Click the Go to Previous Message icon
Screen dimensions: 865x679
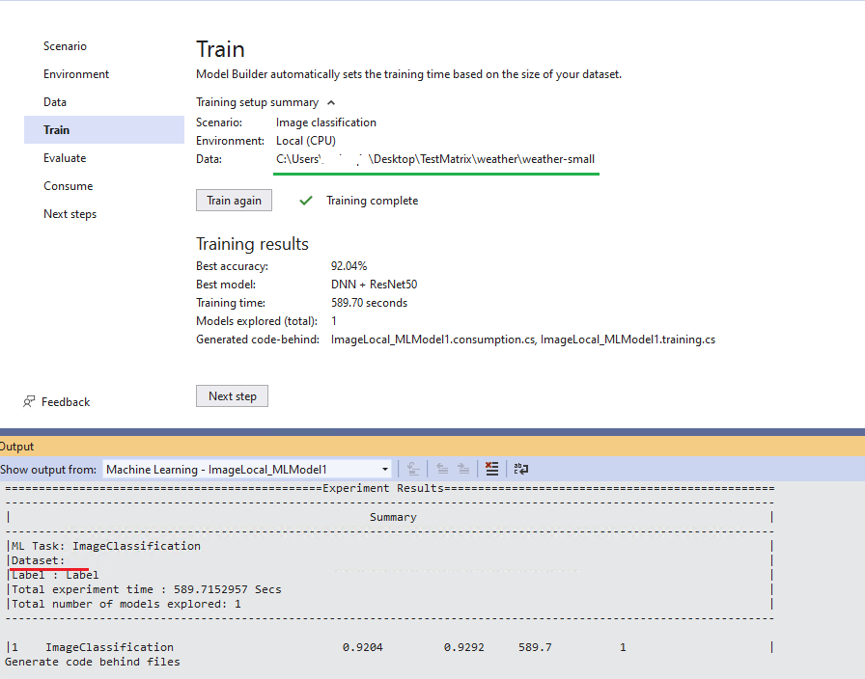click(x=442, y=469)
